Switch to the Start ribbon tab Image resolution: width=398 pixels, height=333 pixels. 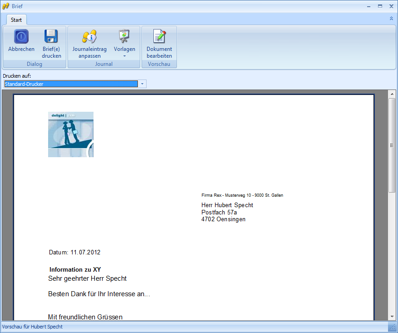16,20
